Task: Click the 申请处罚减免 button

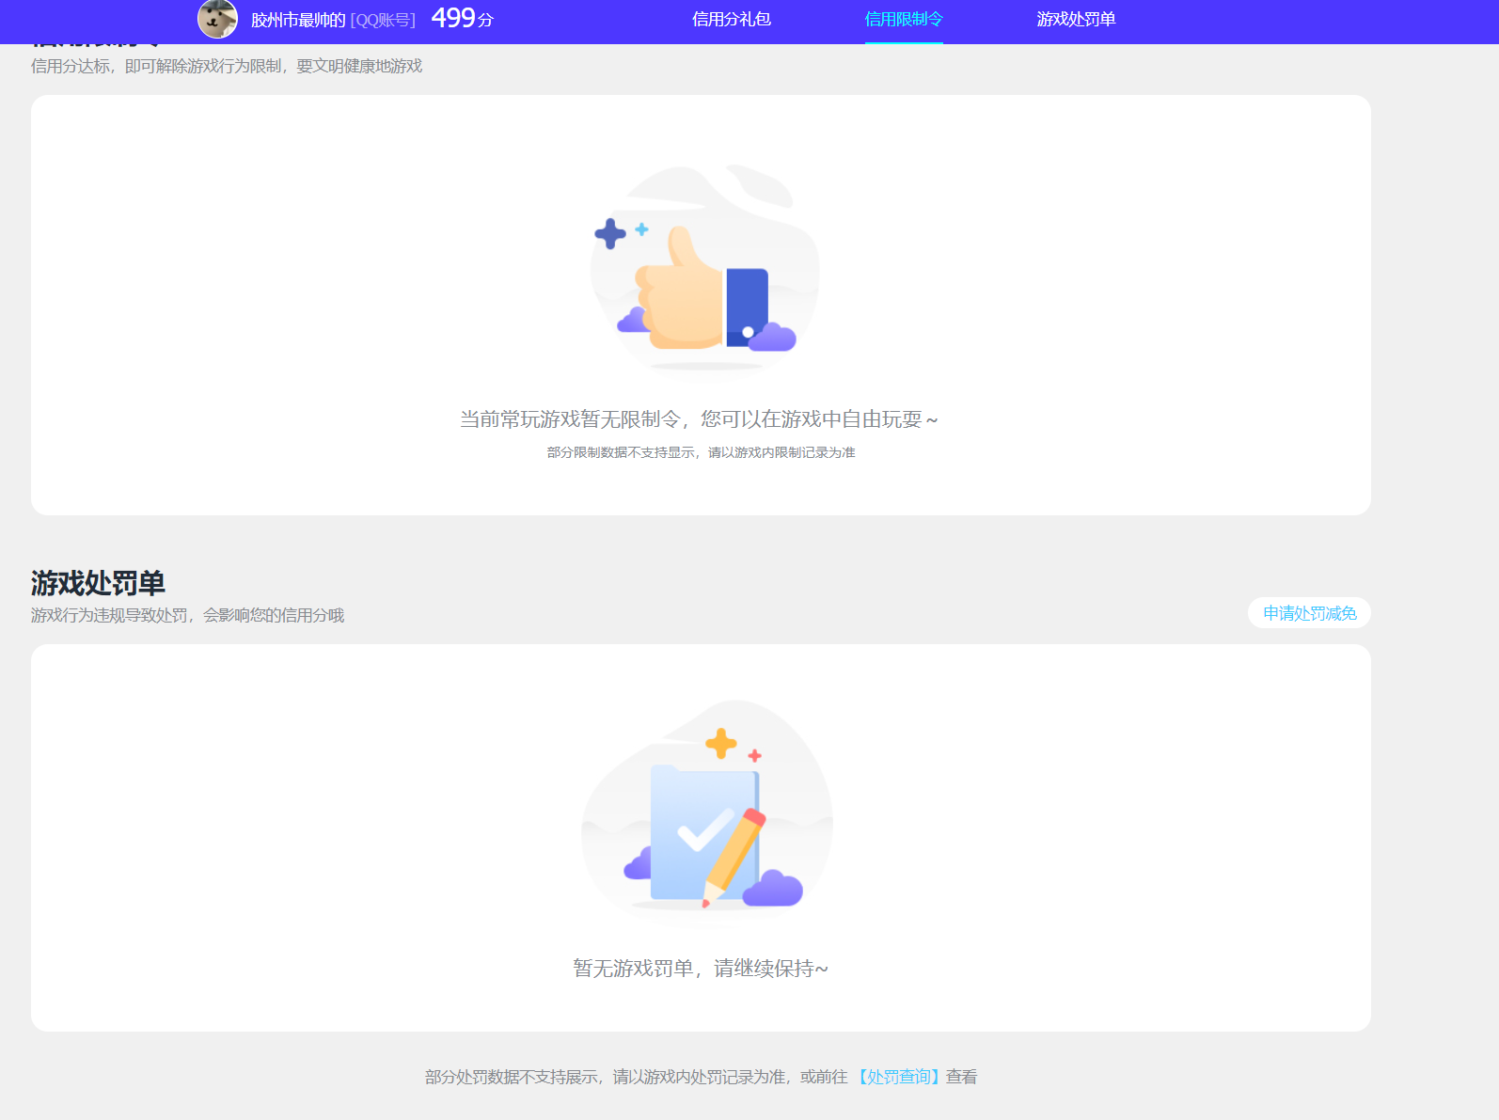Action: tap(1309, 613)
